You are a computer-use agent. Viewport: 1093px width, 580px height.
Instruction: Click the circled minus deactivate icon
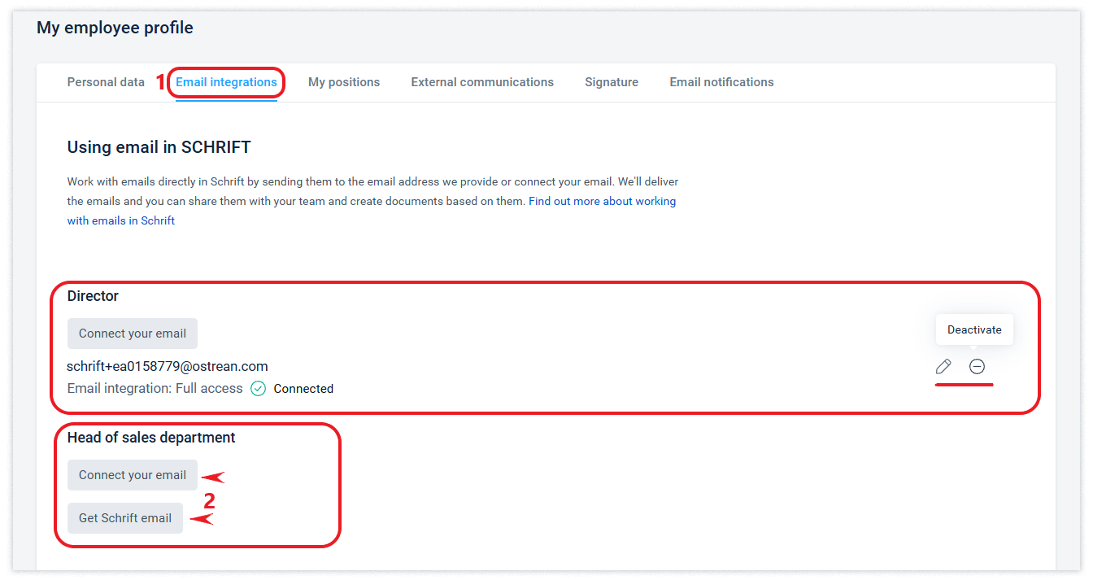[x=977, y=367]
